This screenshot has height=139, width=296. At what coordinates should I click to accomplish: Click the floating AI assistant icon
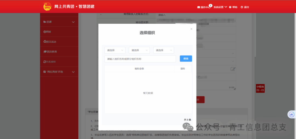(x=292, y=114)
